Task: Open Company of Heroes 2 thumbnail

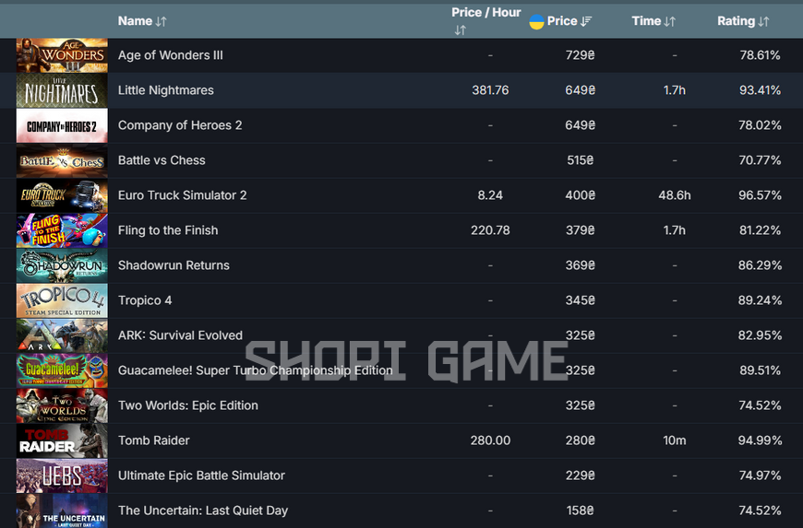Action: coord(62,125)
